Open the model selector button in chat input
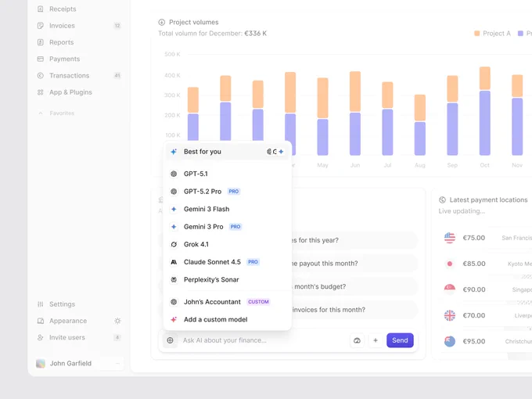532x399 pixels. pyautogui.click(x=170, y=340)
